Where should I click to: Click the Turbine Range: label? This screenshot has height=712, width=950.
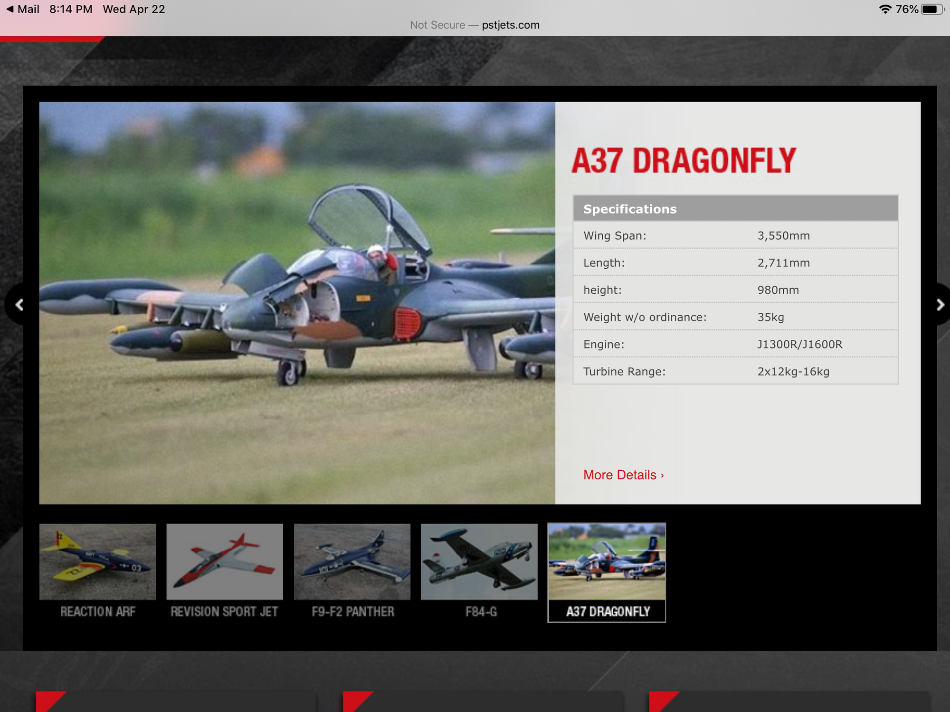[624, 371]
